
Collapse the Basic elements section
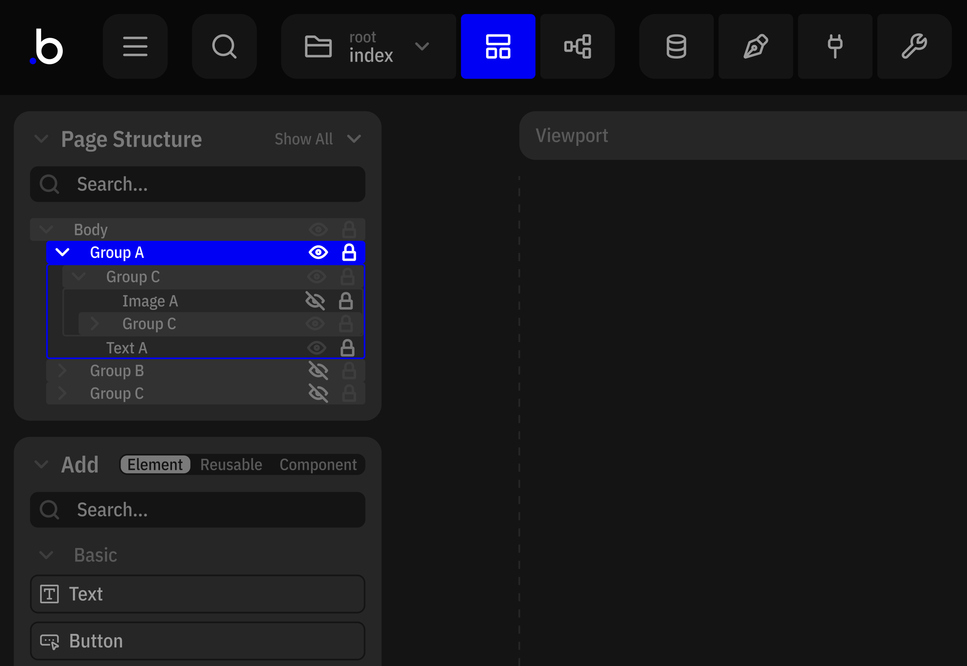46,555
